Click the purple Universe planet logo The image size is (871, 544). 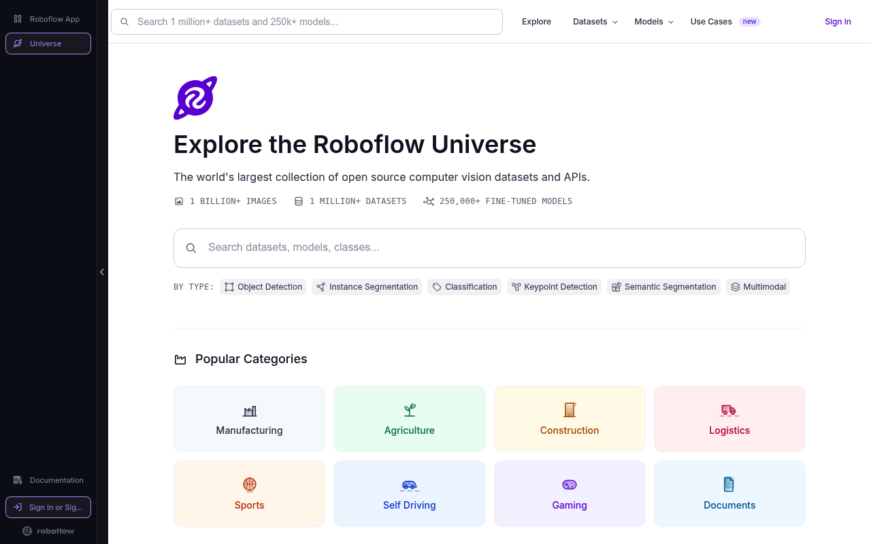[x=195, y=98]
